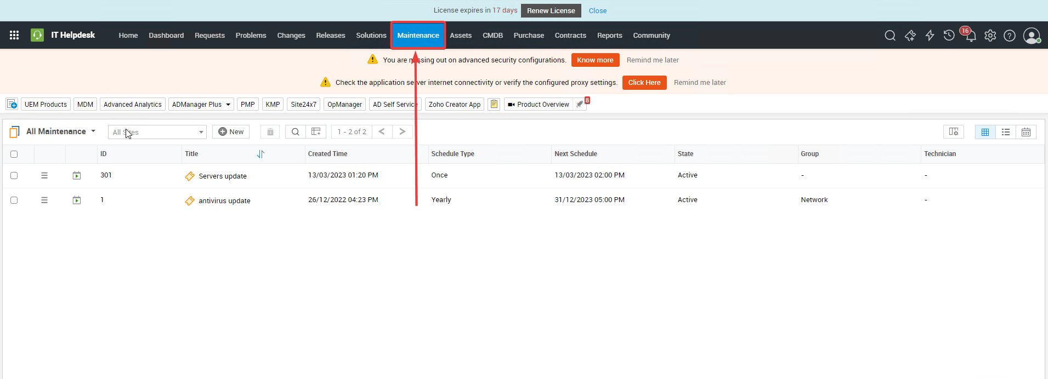Click the delete trash icon in toolbar

point(270,132)
